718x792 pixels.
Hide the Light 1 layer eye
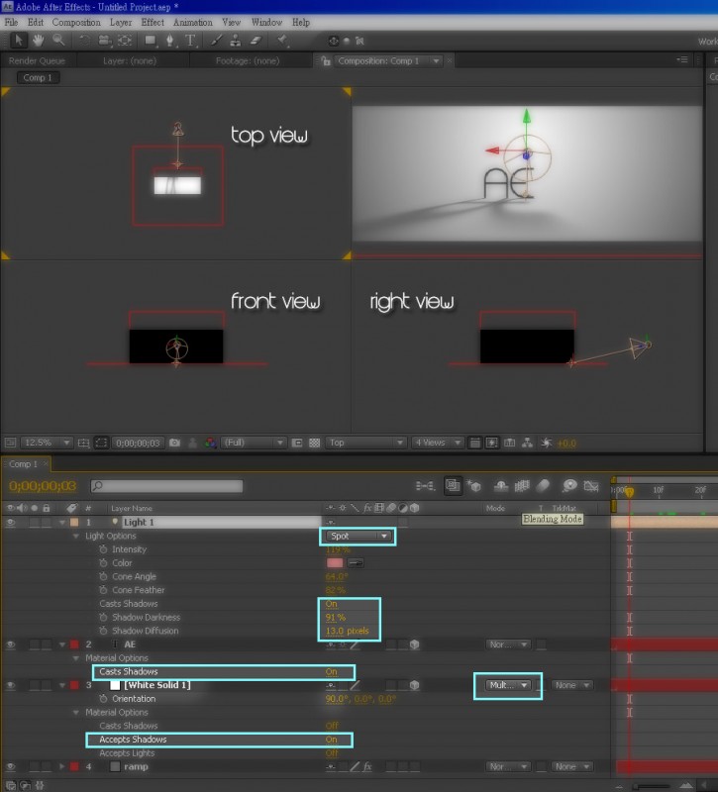coord(10,523)
